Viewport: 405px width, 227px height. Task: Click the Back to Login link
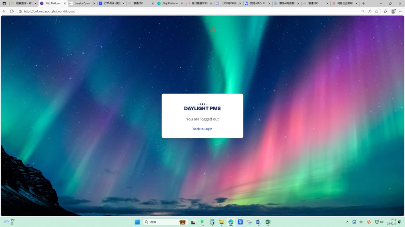tap(202, 129)
